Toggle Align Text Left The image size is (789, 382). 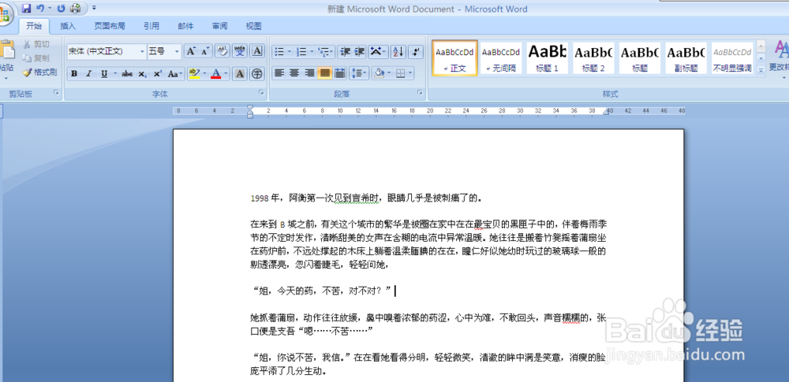pyautogui.click(x=279, y=74)
